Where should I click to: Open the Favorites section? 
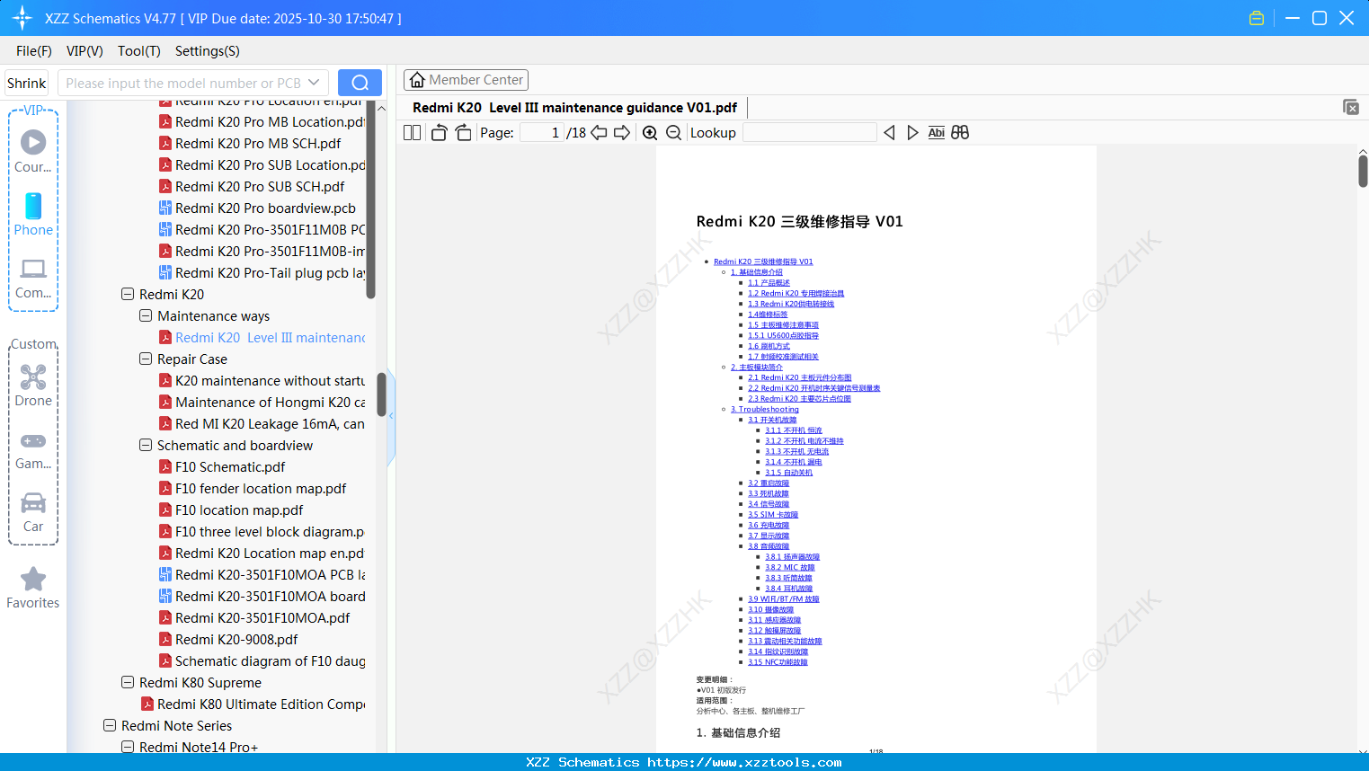(33, 588)
